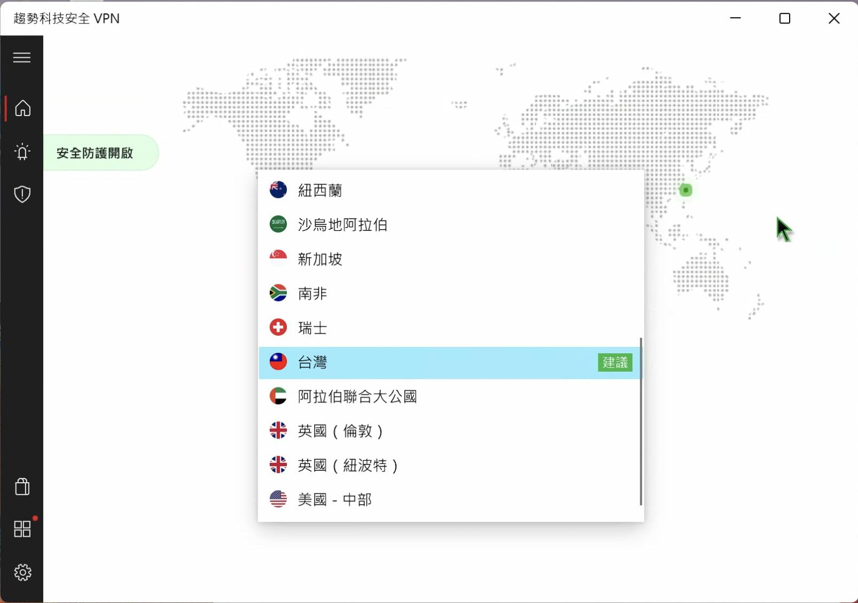Select 阿拉伯聯合大公國 from the list
The height and width of the screenshot is (603, 858).
coord(449,397)
